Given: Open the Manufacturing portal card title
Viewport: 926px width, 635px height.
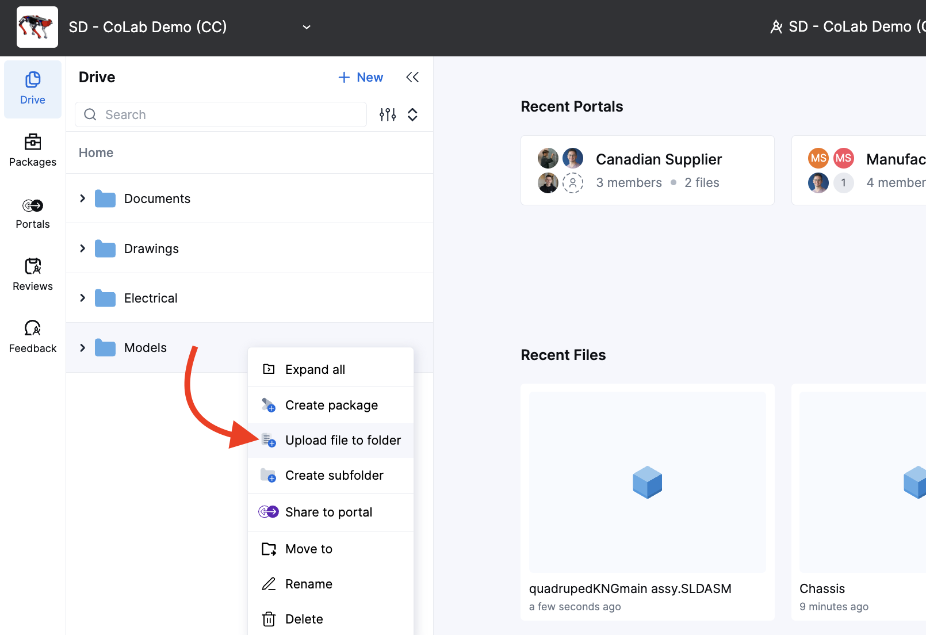Looking at the screenshot, I should [896, 159].
